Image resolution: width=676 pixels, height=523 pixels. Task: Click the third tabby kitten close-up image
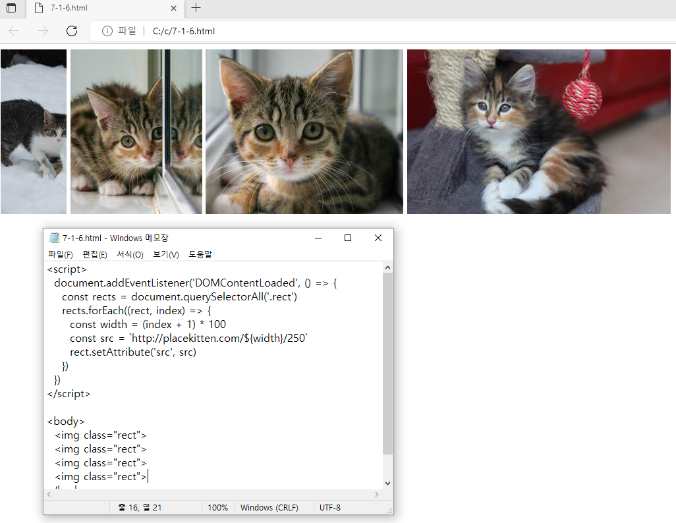304,132
